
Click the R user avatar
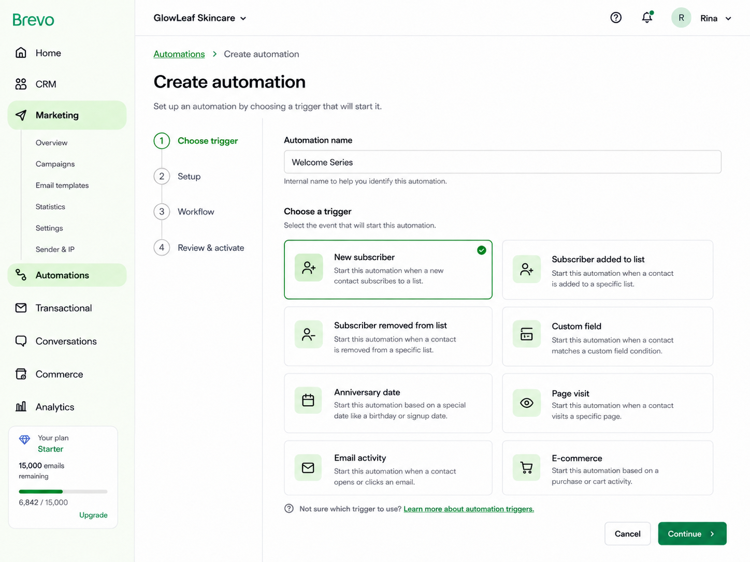pos(681,18)
